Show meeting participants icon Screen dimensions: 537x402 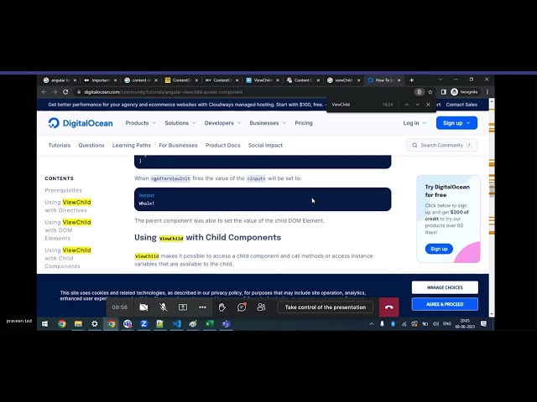tap(261, 307)
